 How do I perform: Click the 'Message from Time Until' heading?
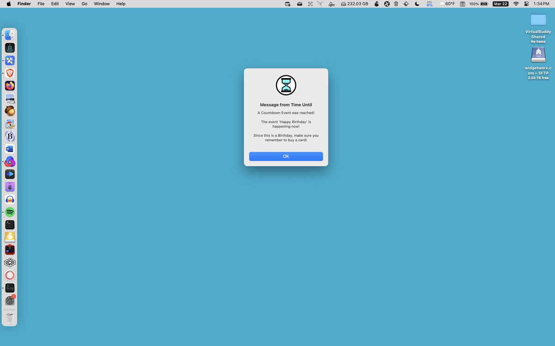[286, 105]
